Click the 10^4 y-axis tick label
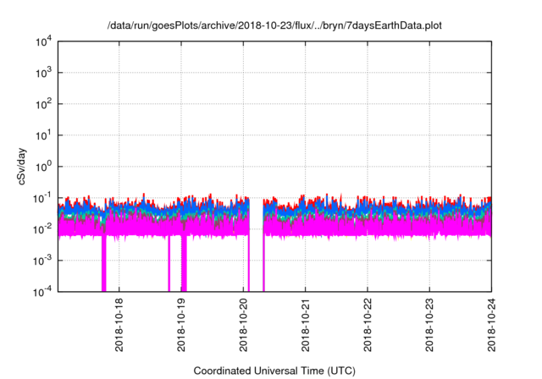 [44, 42]
